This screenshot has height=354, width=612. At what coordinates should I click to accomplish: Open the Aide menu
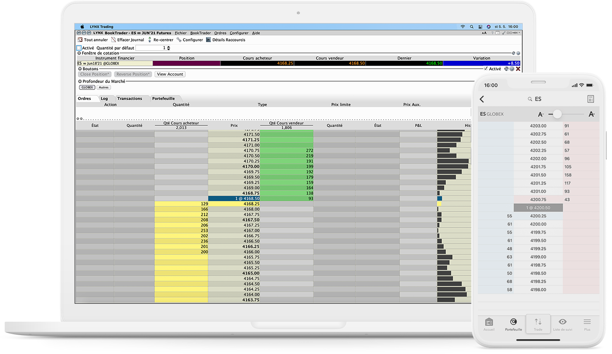coord(256,33)
